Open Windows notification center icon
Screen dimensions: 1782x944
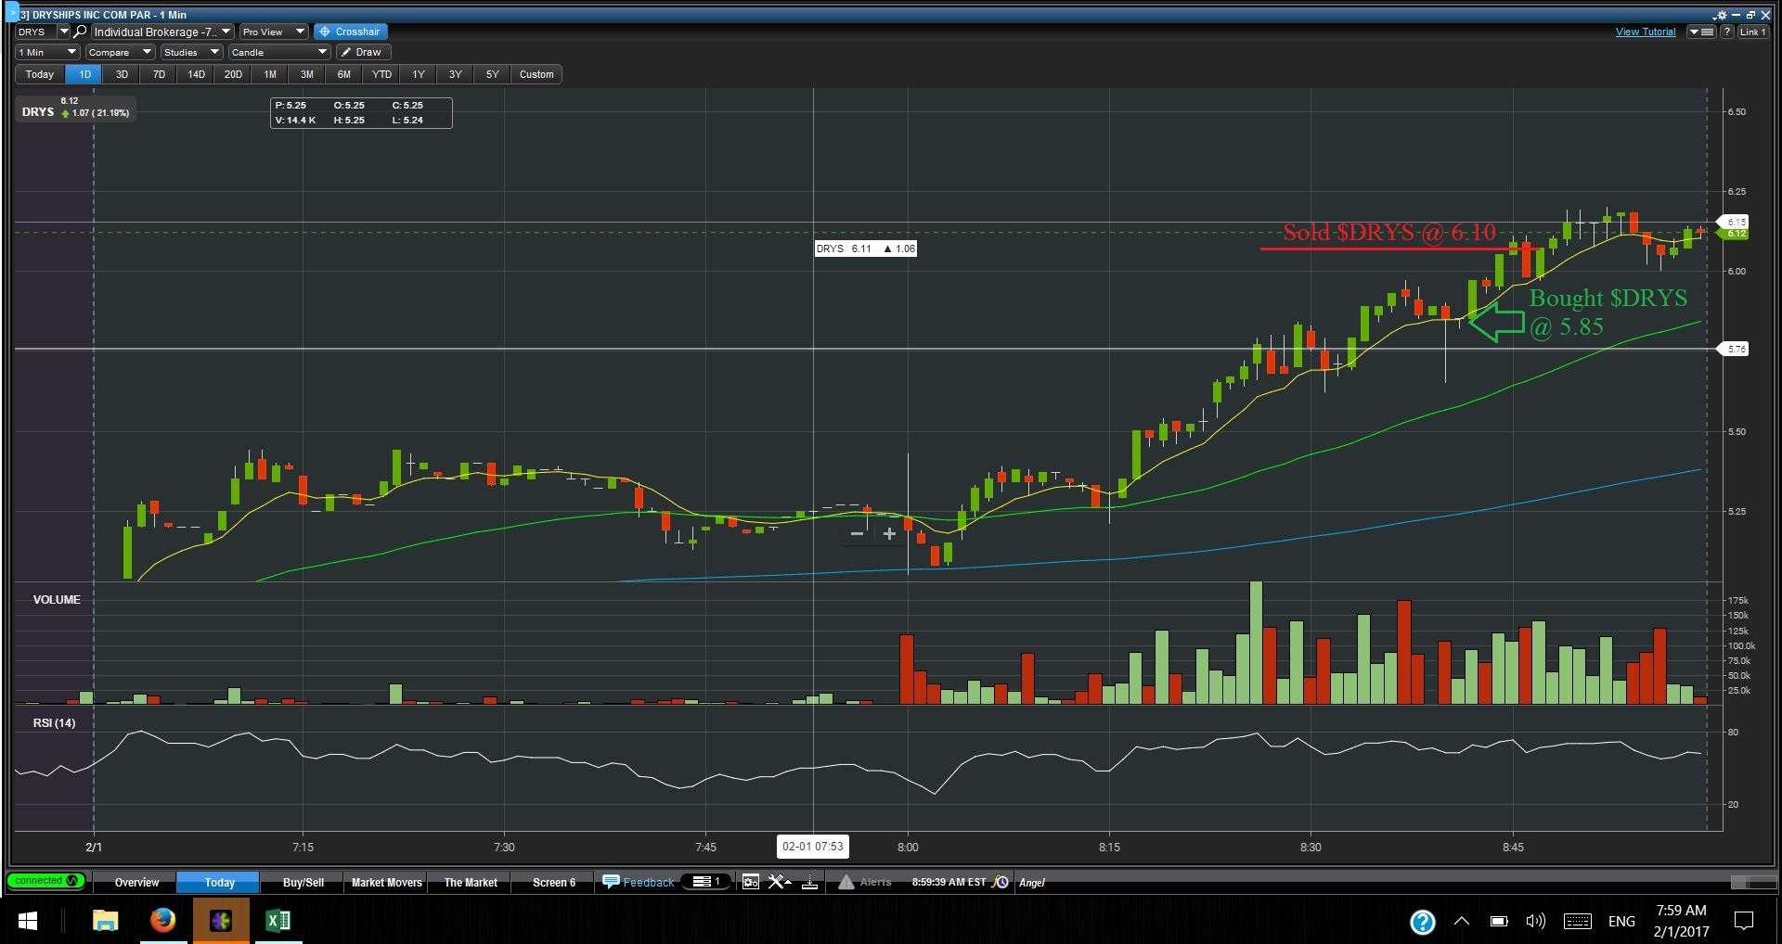click(1744, 921)
